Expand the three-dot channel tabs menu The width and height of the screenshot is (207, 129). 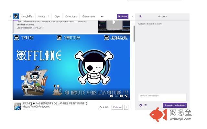point(102,16)
